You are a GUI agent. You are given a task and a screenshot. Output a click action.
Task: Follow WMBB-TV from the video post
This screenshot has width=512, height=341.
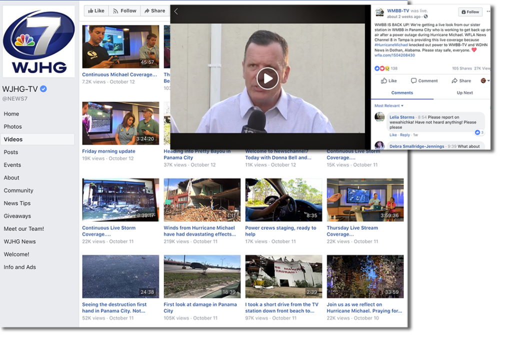470,12
